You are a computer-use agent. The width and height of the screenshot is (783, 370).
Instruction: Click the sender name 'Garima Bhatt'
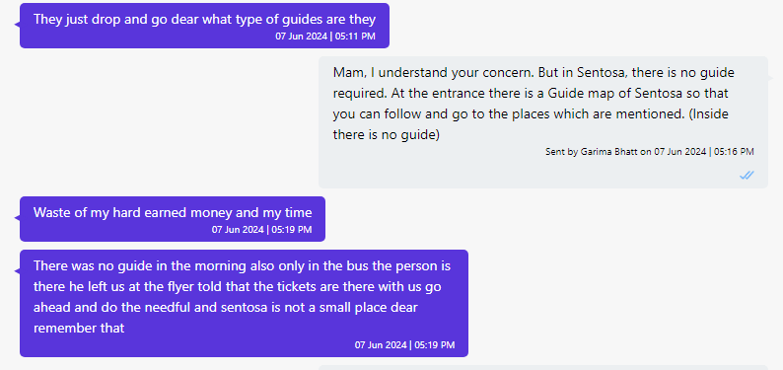[609, 152]
